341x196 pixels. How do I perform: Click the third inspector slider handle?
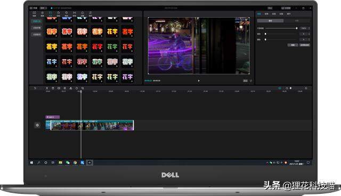point(265,39)
